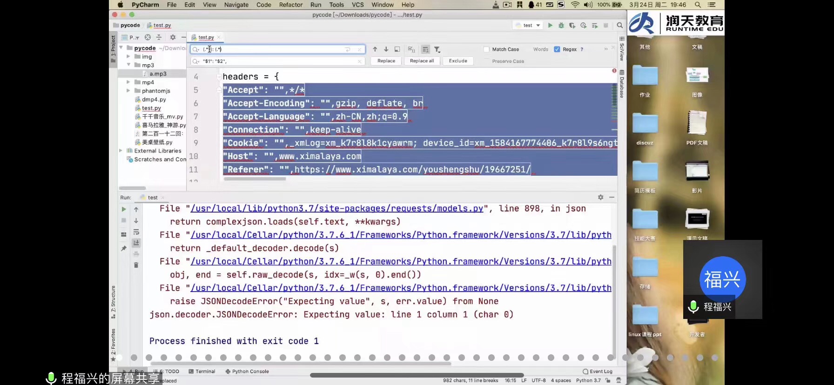Click locate-in-project target icon
The width and height of the screenshot is (834, 385).
[148, 37]
